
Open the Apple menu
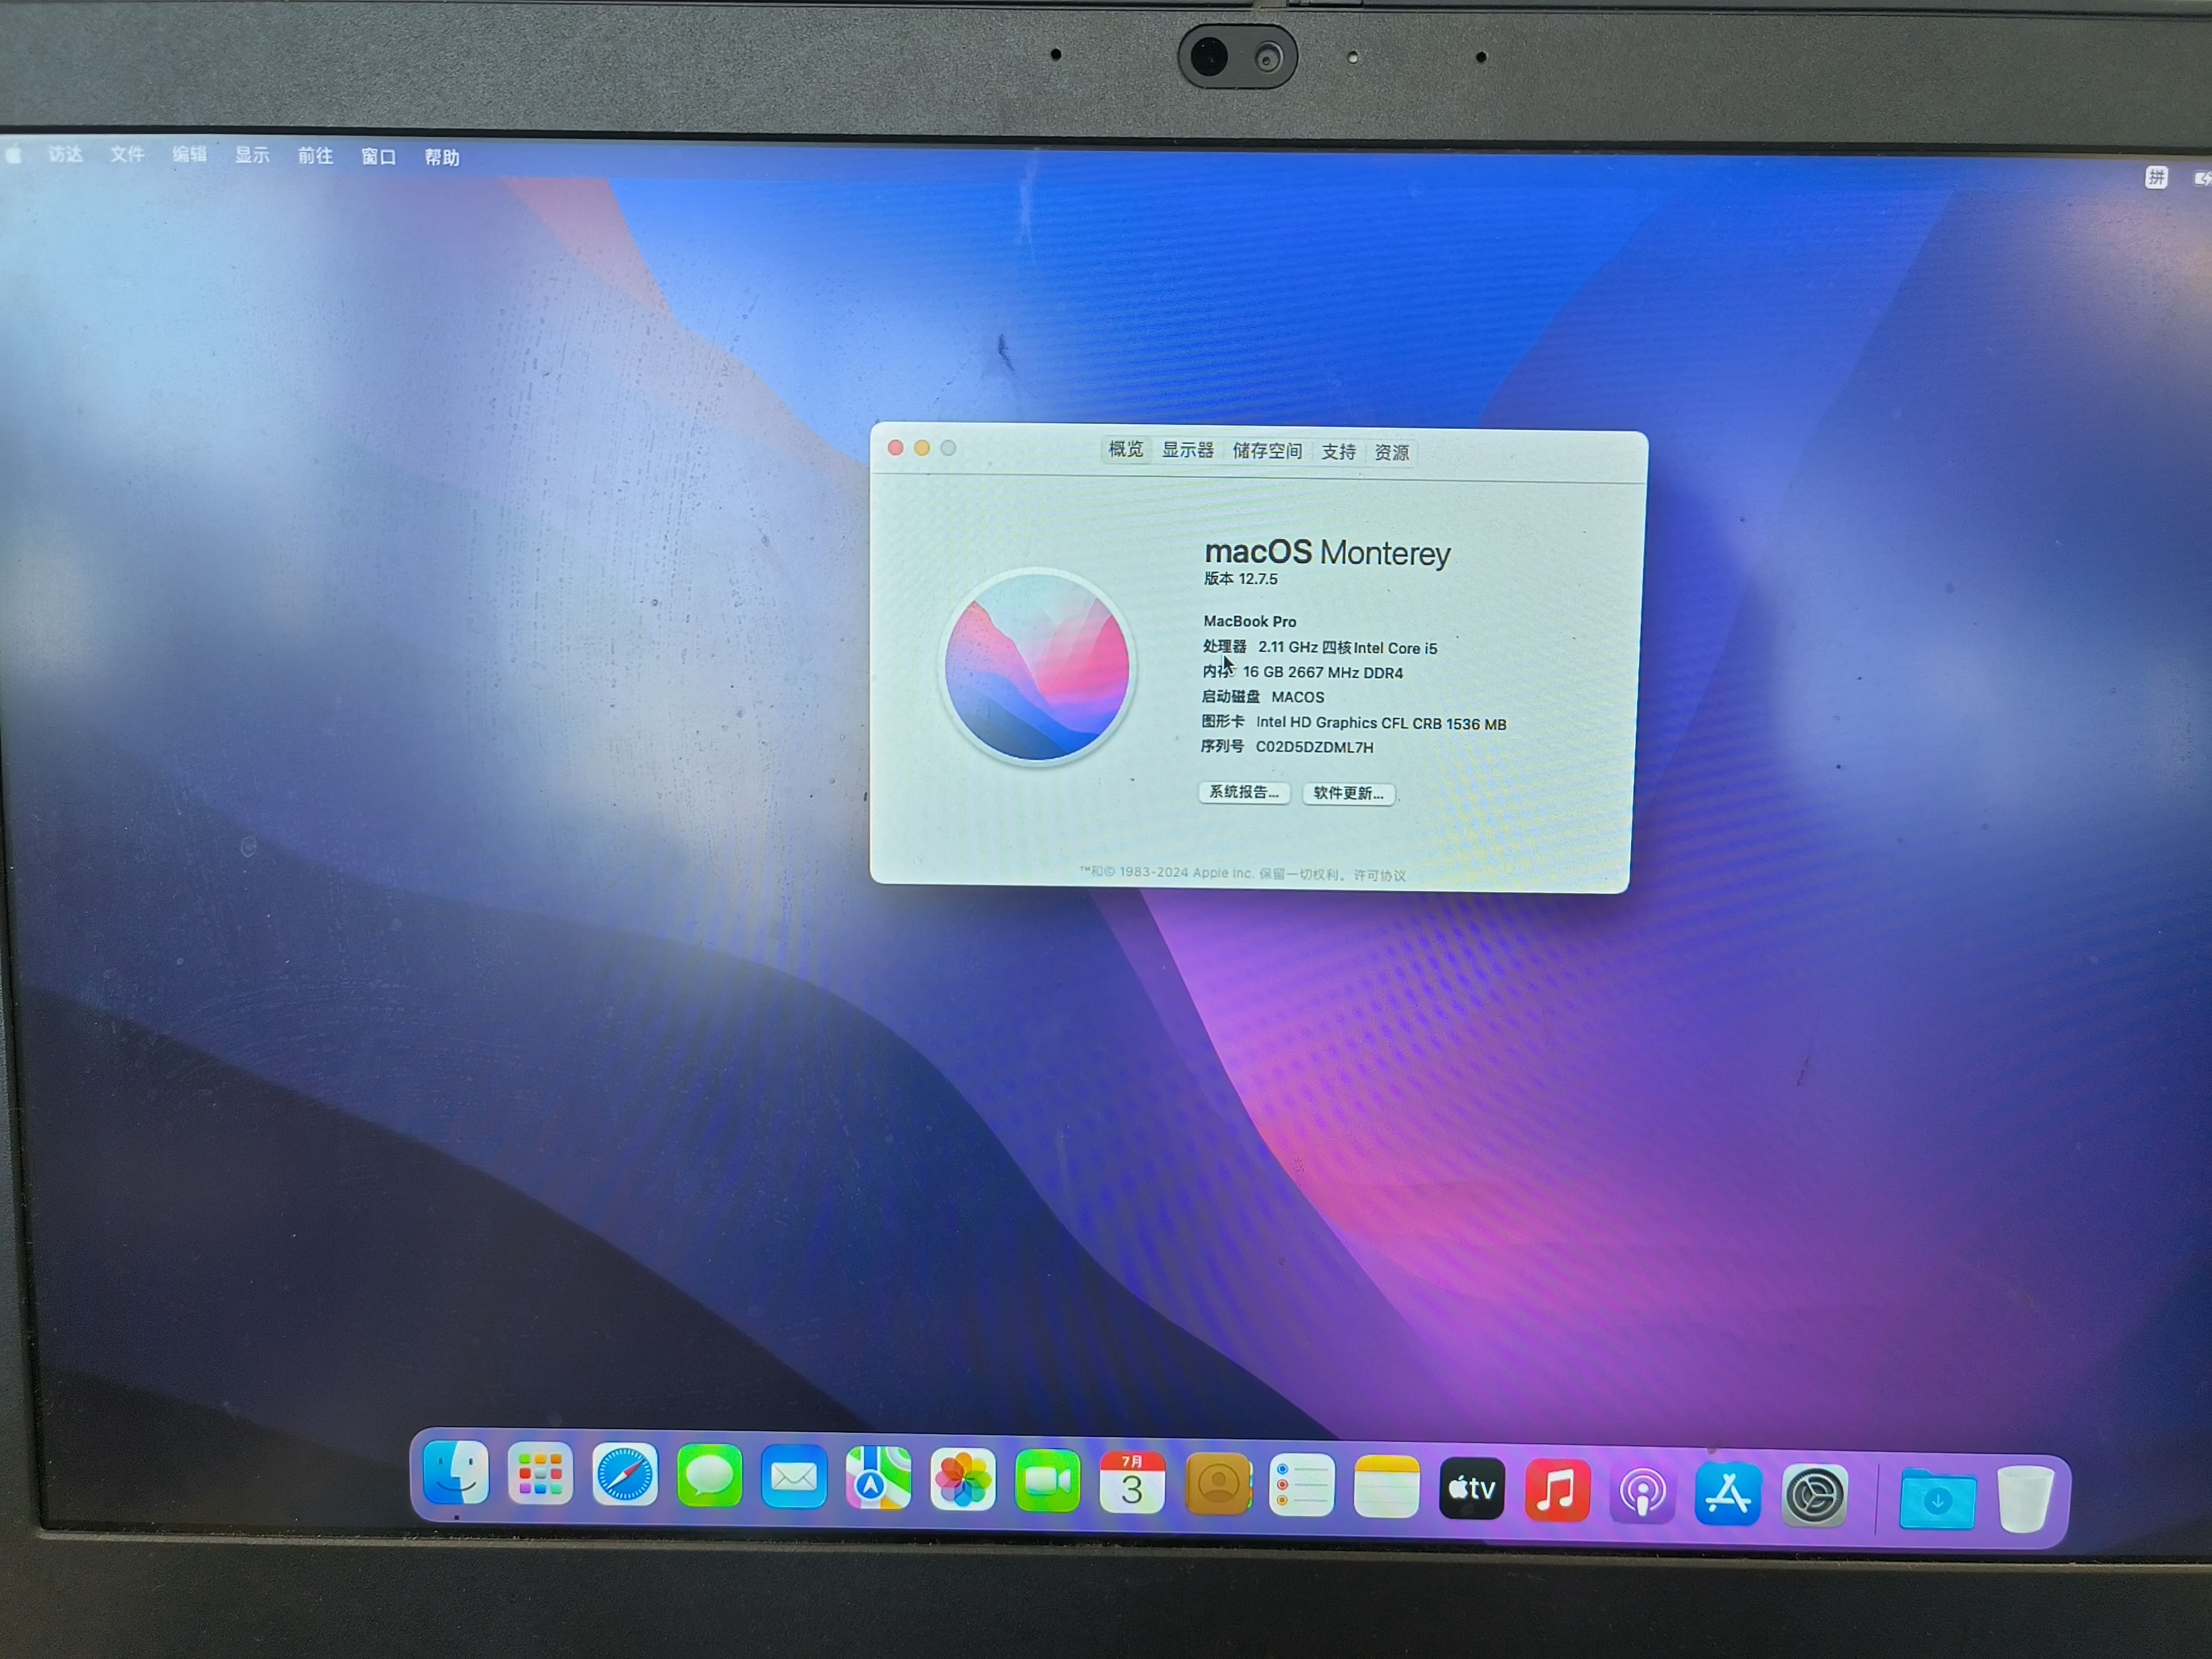14,155
